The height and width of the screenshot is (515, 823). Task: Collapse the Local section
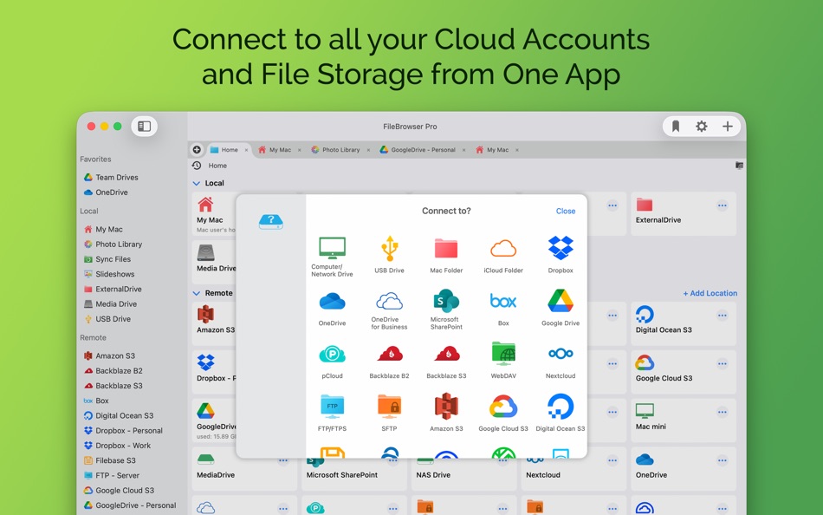click(195, 183)
